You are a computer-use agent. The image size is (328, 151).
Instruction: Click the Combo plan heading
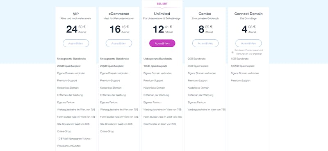(205, 14)
